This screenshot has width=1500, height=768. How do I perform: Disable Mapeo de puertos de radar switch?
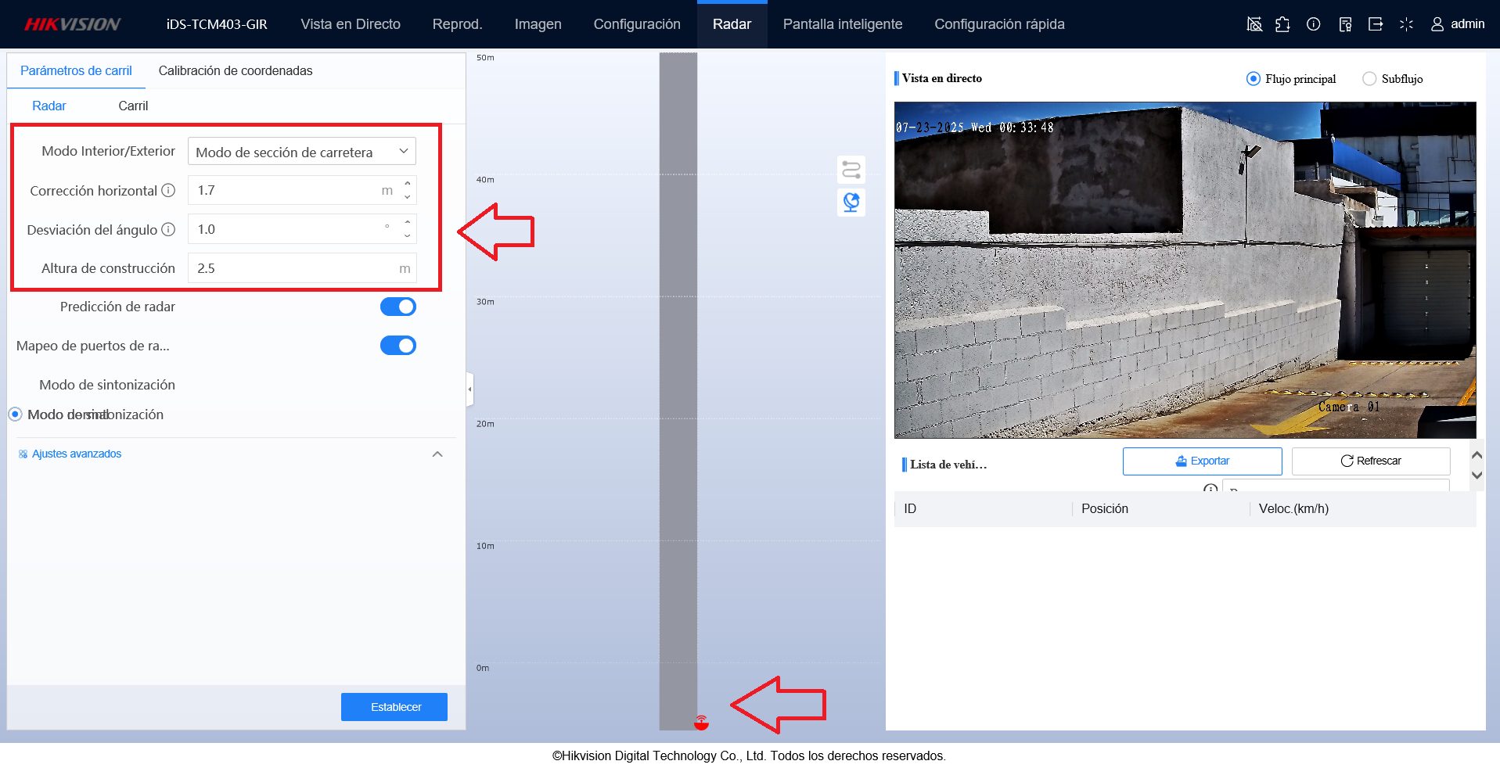click(398, 346)
